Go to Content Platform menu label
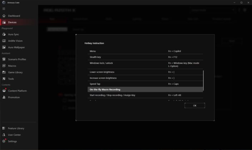 18,91
